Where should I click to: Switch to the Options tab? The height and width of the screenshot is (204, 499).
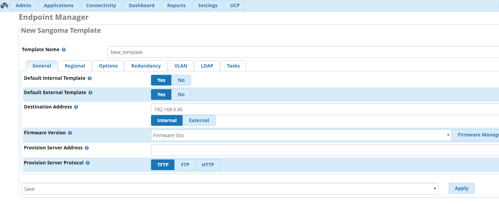click(108, 66)
